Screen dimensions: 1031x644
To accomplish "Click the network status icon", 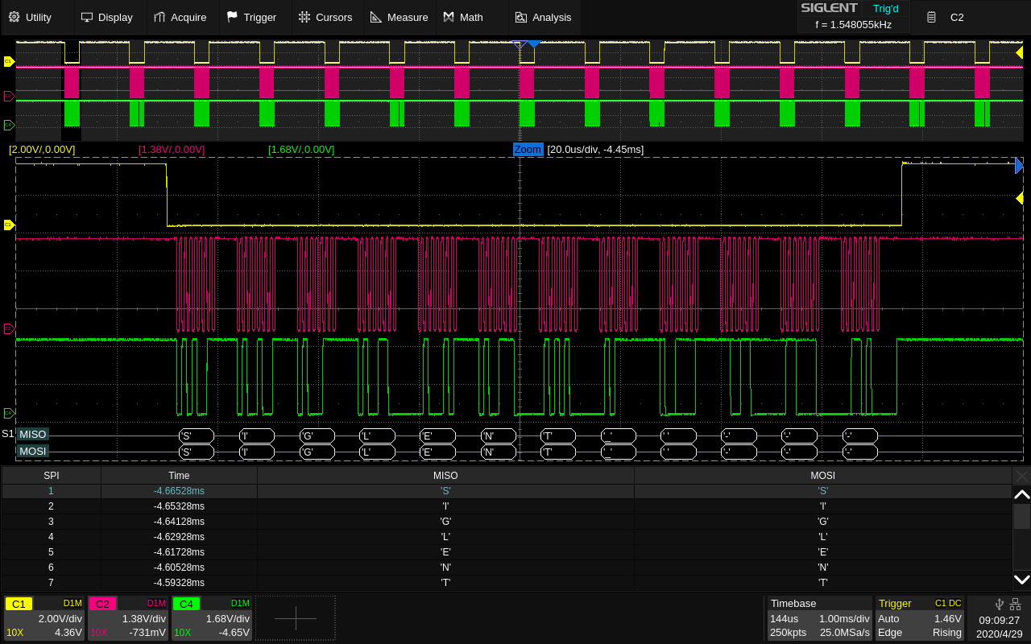I will (1015, 604).
